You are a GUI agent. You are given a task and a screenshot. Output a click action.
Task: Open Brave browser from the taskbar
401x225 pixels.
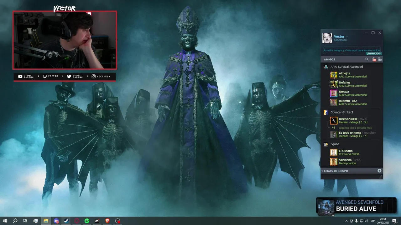(x=107, y=221)
